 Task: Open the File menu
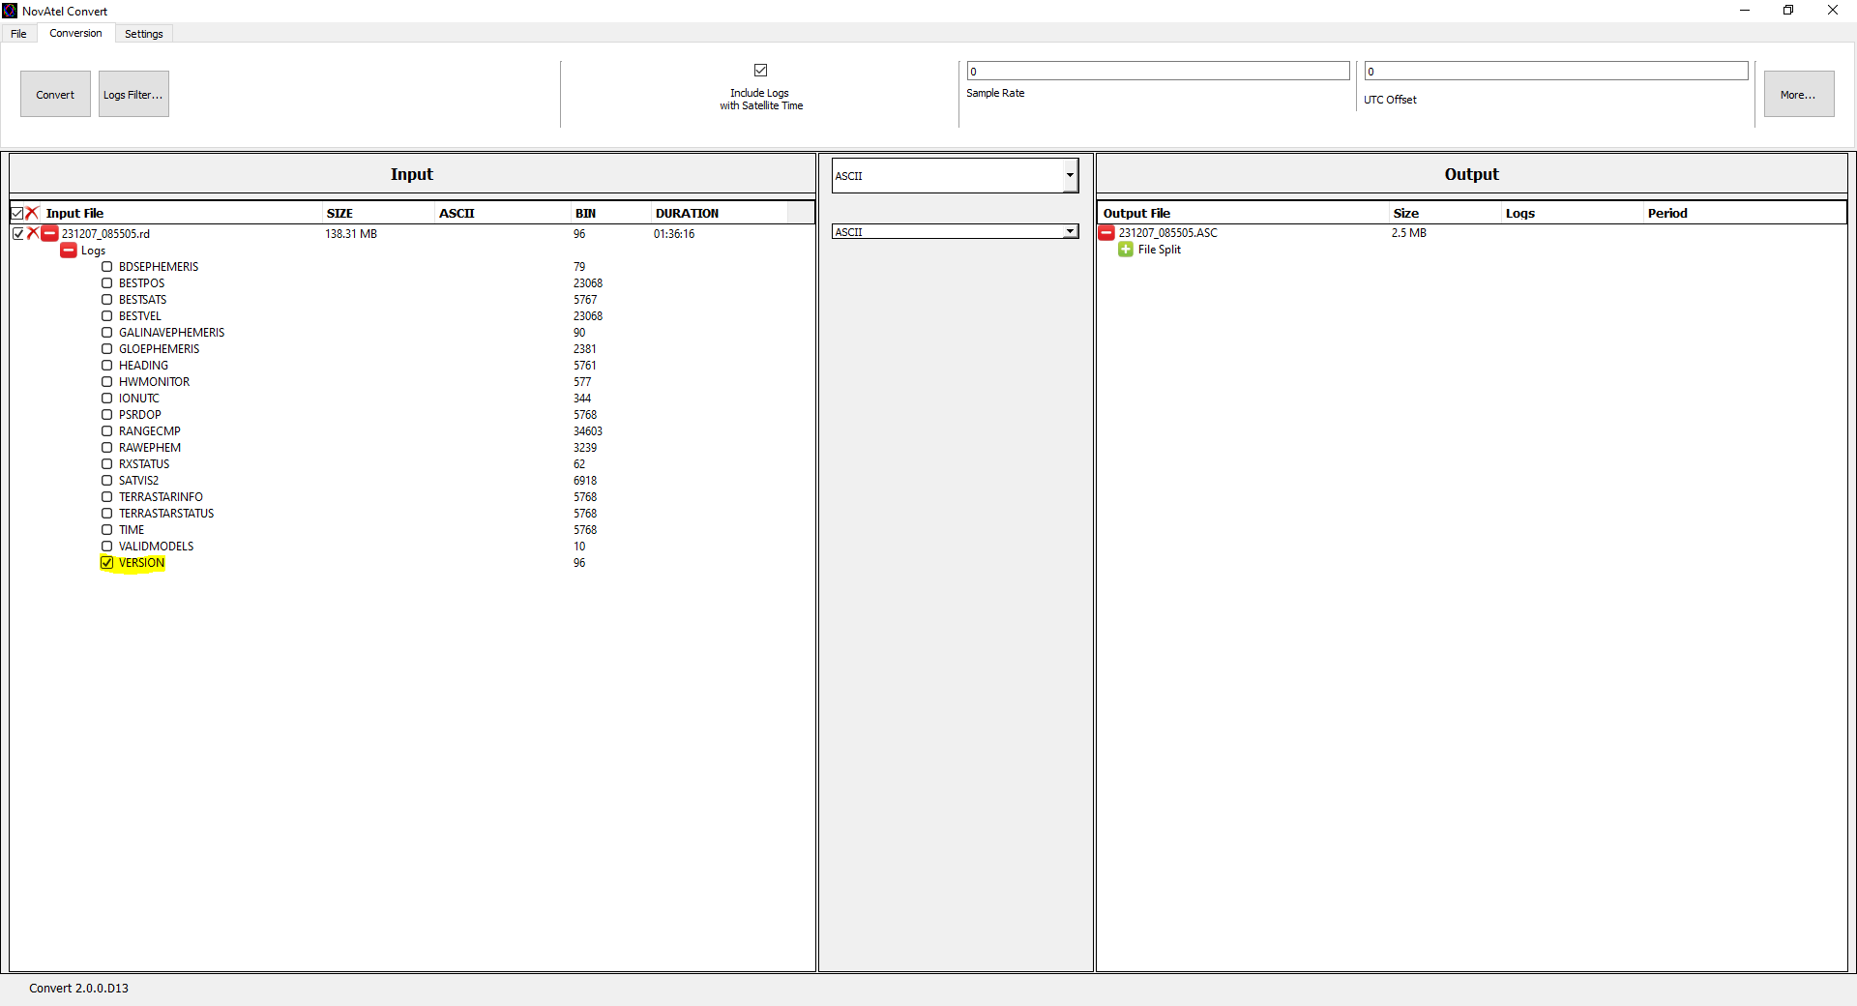pos(18,34)
